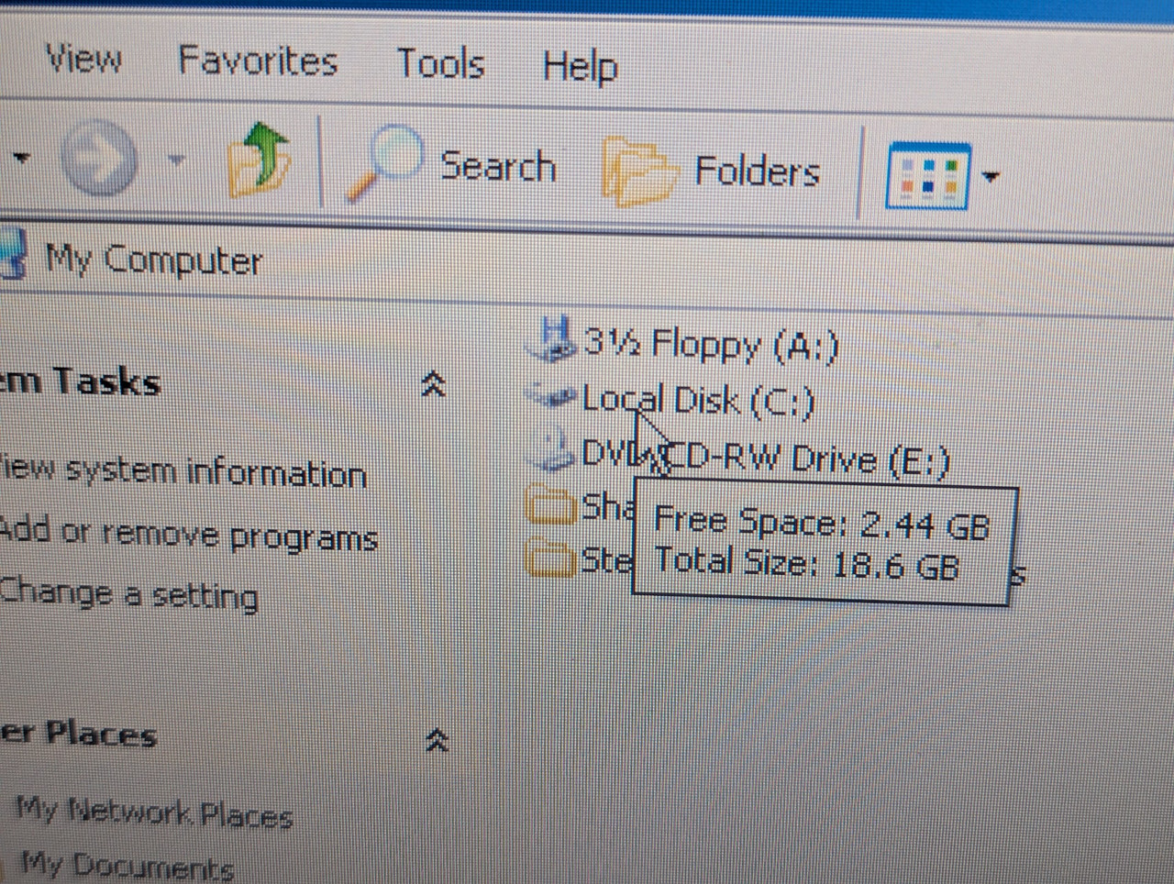Open Add or remove programs link
The width and height of the screenshot is (1174, 884).
[x=188, y=535]
